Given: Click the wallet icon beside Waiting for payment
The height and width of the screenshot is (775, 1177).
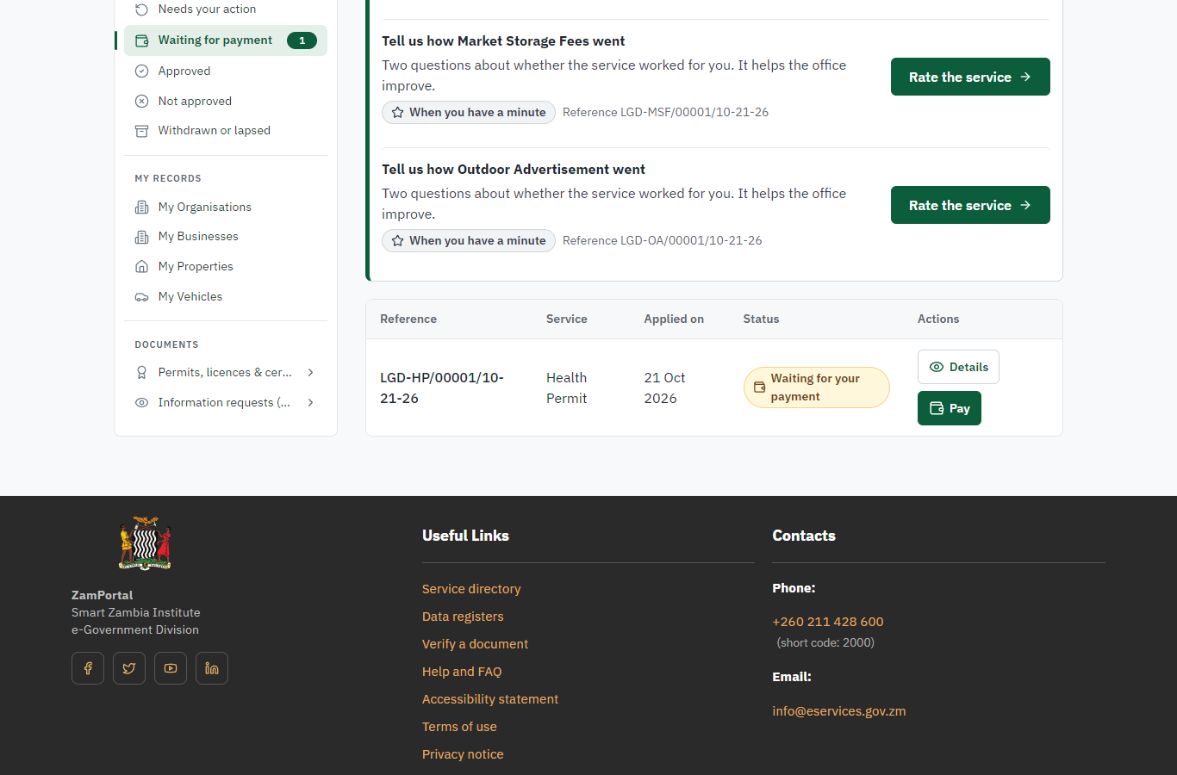Looking at the screenshot, I should click(142, 40).
